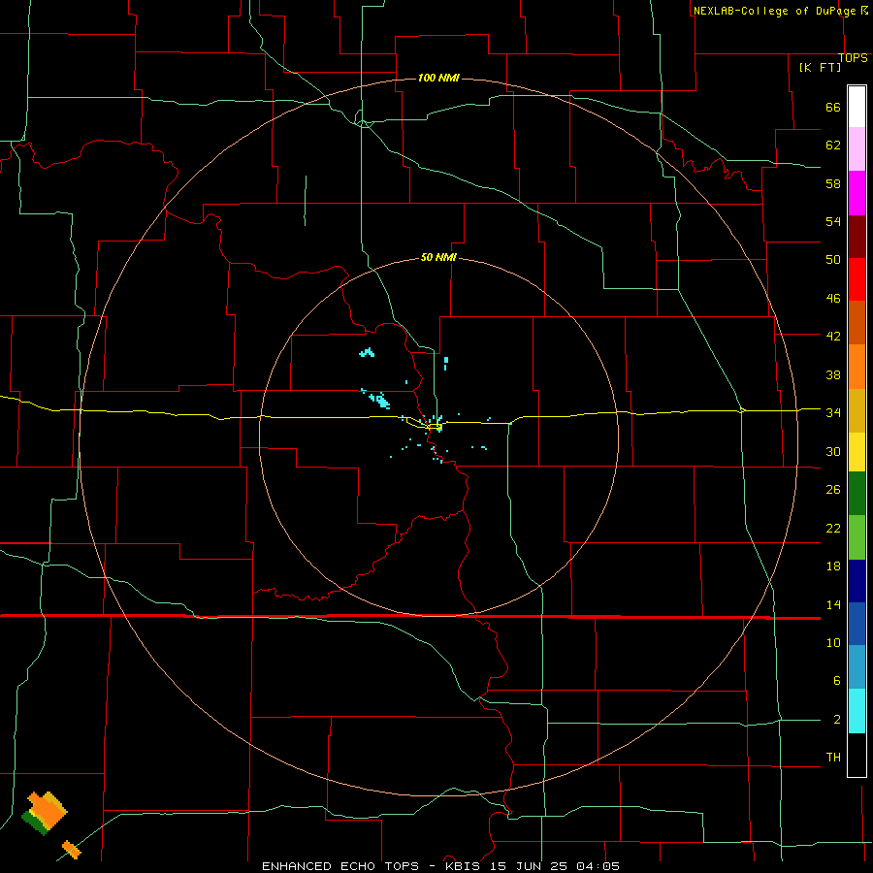Click the cyan 10 kft legend swatch
Screen dimensions: 873x873
click(x=857, y=711)
